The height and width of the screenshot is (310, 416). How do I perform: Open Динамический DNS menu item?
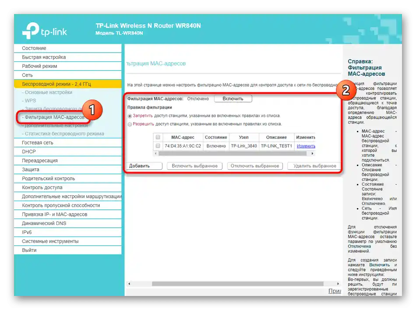(67, 224)
